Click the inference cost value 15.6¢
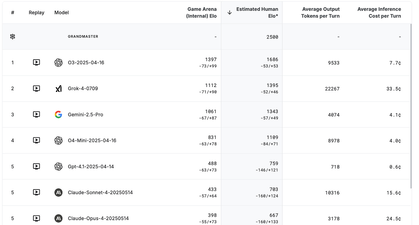Image resolution: width=419 pixels, height=225 pixels. [x=394, y=193]
